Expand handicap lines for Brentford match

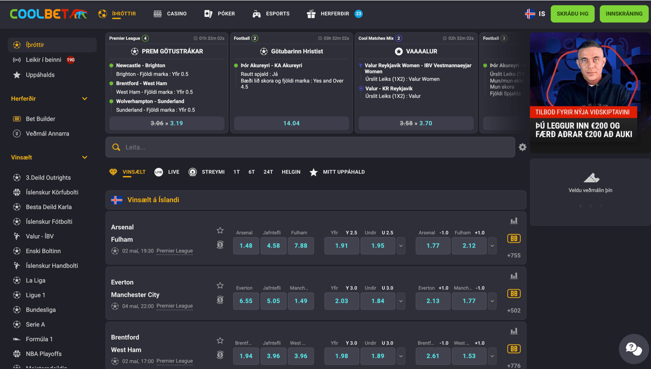coord(492,356)
